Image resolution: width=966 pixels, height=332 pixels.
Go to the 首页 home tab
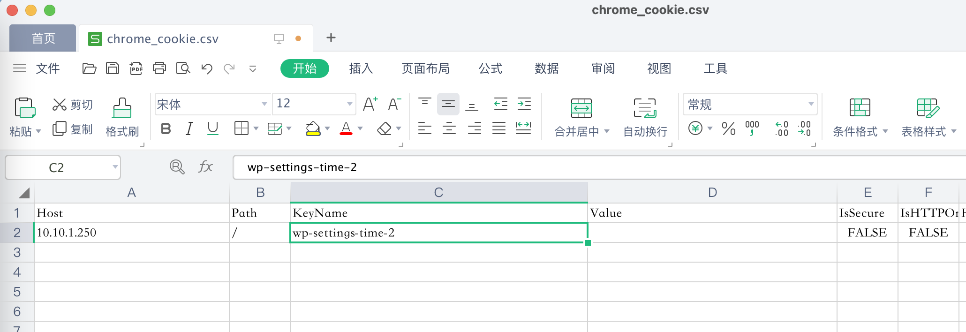[x=43, y=38]
